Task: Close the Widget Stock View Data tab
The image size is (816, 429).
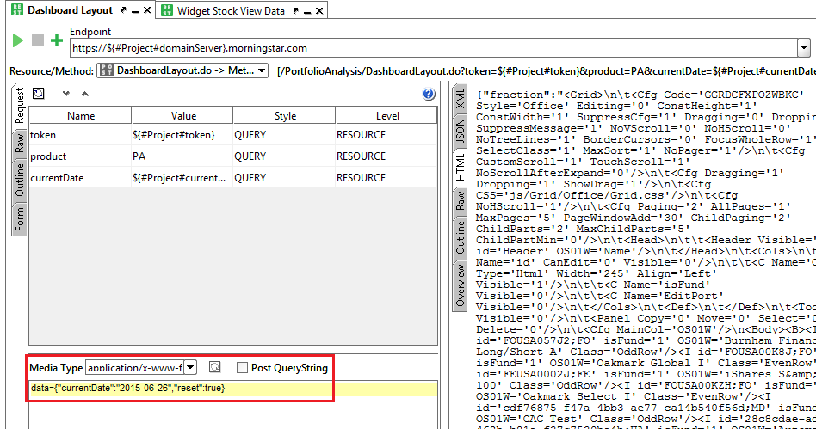Action: (319, 11)
